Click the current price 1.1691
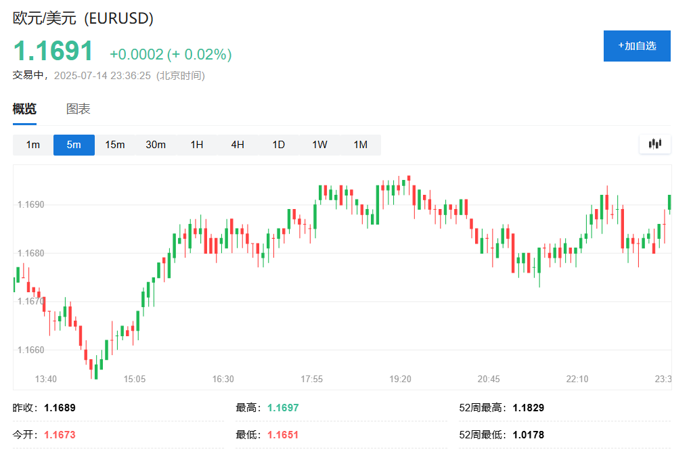Image resolution: width=691 pixels, height=460 pixels. coord(53,51)
